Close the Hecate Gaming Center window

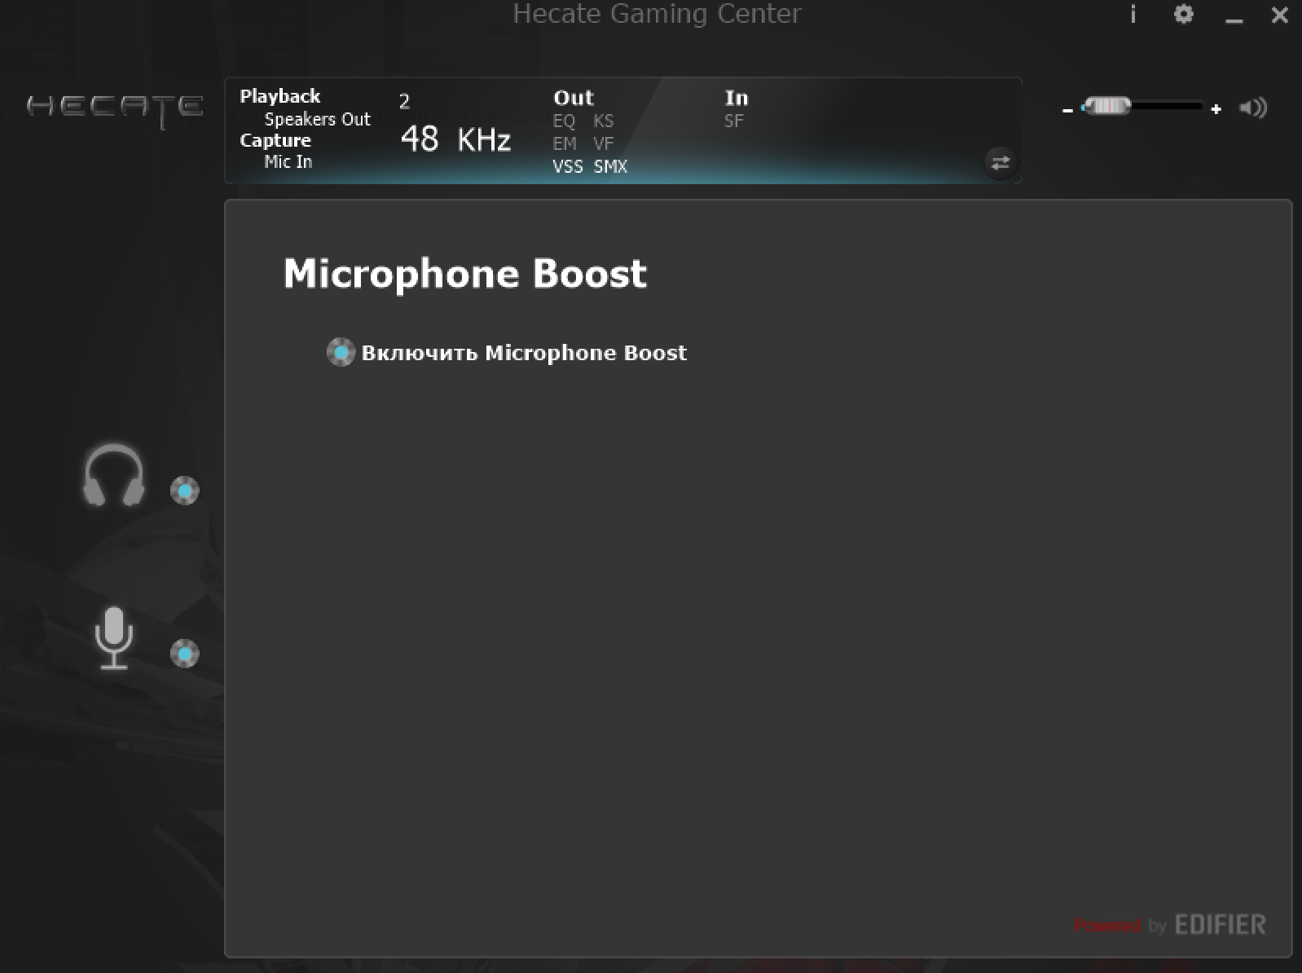click(x=1280, y=15)
